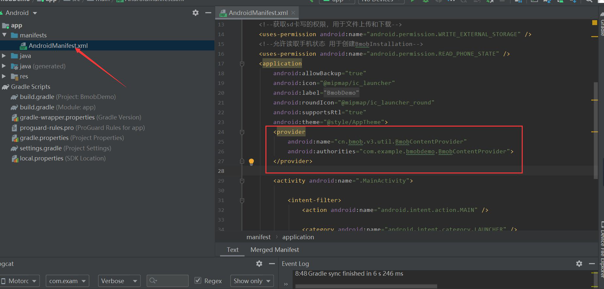604x289 pixels.
Task: Click the Logcat search input field
Action: [167, 281]
